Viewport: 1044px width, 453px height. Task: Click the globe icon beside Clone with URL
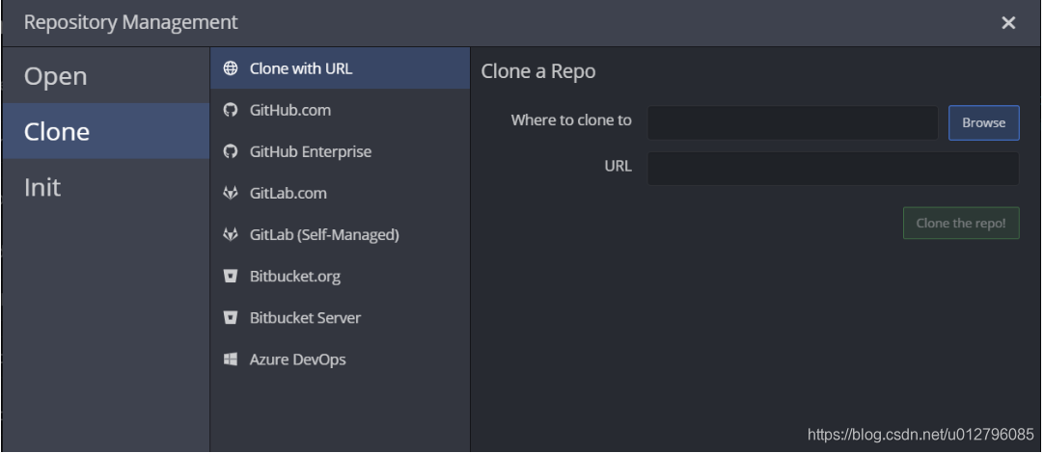pos(231,68)
